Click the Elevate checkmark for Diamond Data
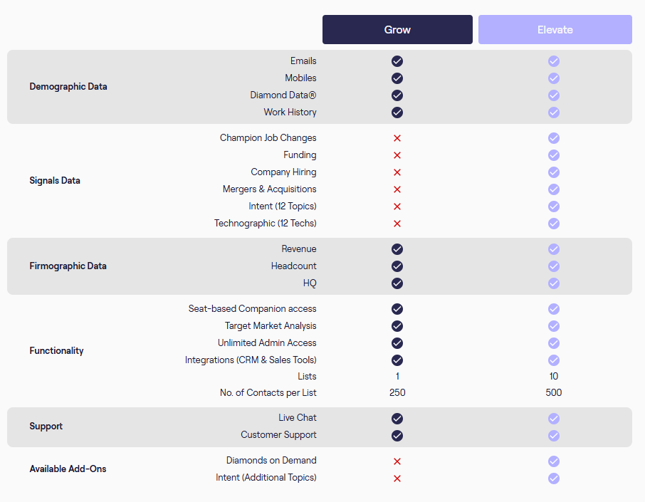The width and height of the screenshot is (645, 502). tap(554, 95)
